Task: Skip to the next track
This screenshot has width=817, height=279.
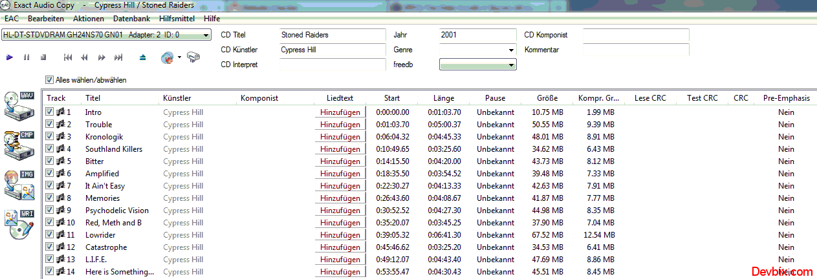Action: click(x=118, y=57)
